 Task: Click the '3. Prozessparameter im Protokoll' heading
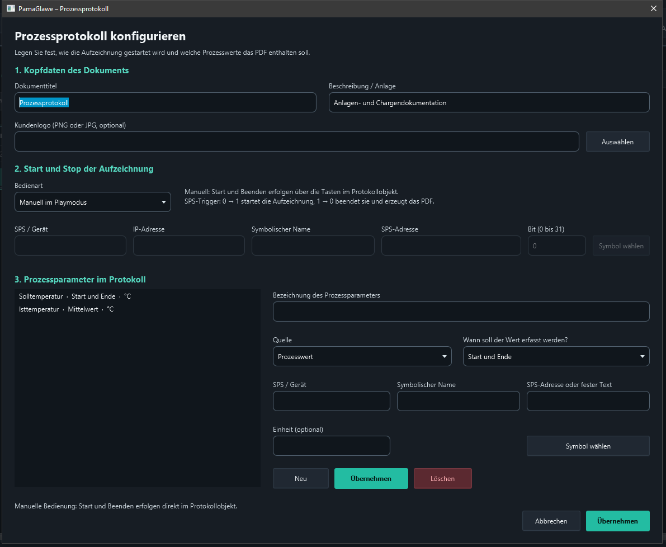(x=81, y=280)
